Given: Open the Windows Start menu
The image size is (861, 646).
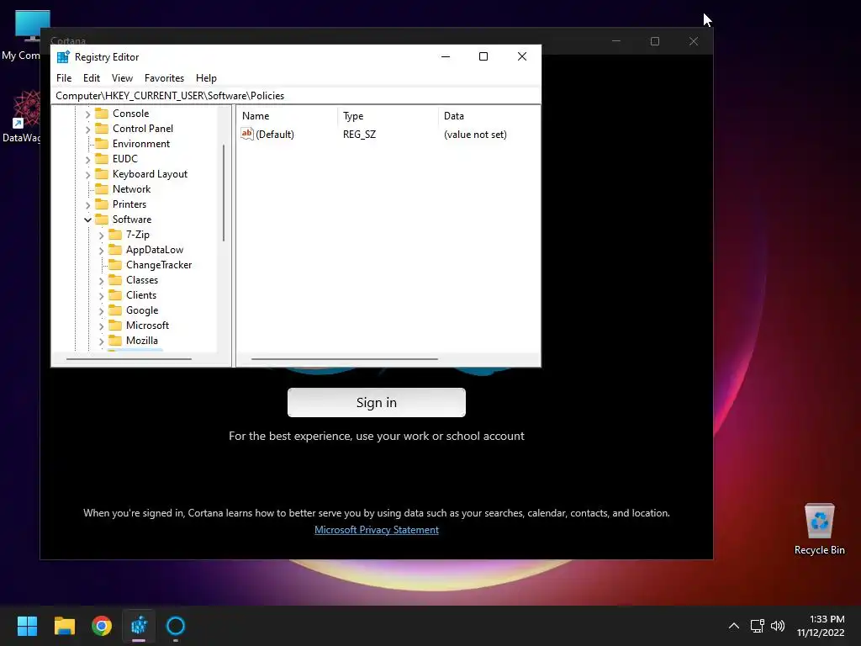Looking at the screenshot, I should click(x=27, y=626).
